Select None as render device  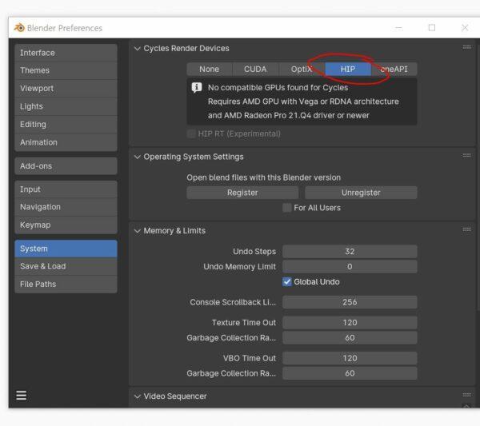210,69
